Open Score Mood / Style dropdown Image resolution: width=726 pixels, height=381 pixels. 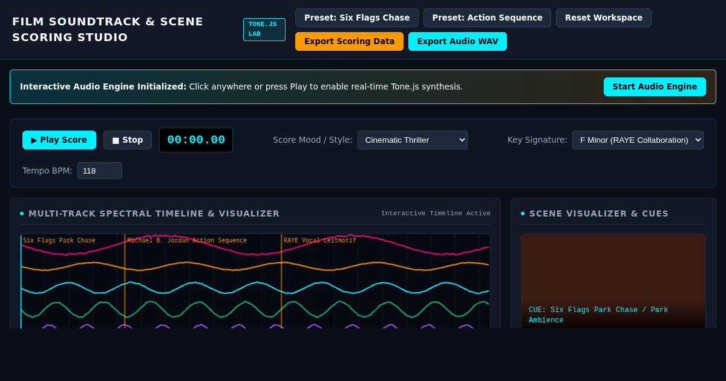(x=413, y=140)
